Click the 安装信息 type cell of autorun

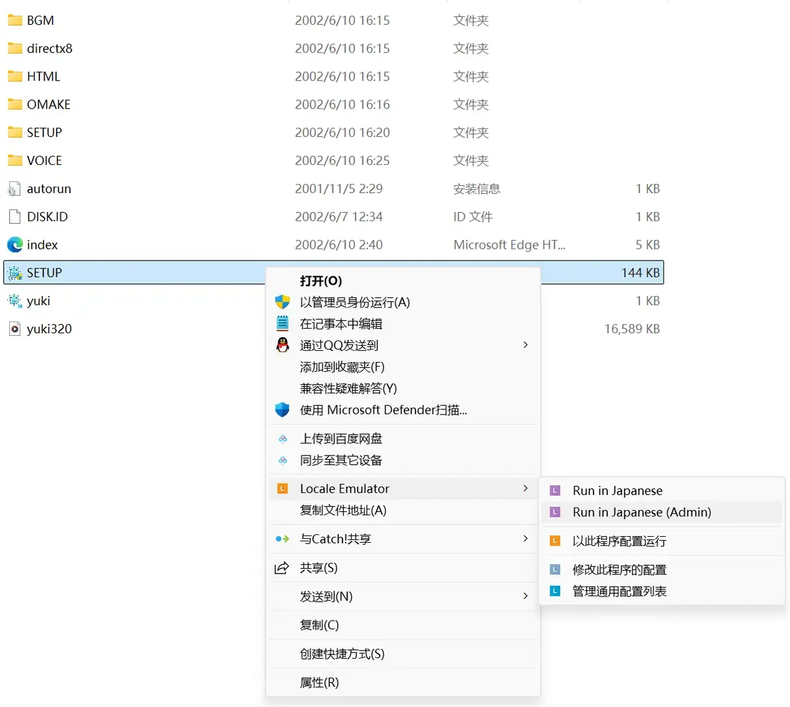tap(476, 189)
